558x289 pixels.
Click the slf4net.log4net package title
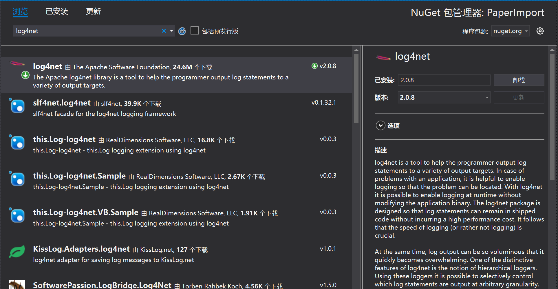[62, 103]
